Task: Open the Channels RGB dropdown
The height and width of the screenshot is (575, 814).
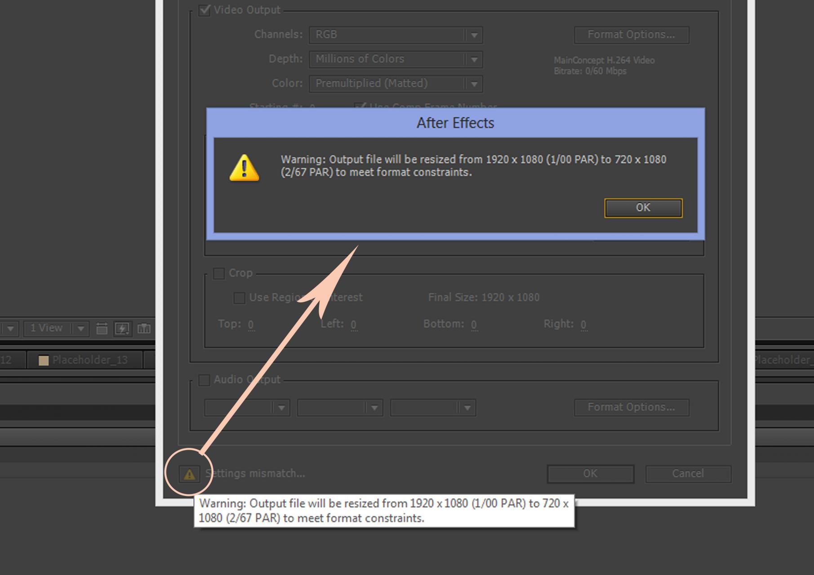Action: 396,35
